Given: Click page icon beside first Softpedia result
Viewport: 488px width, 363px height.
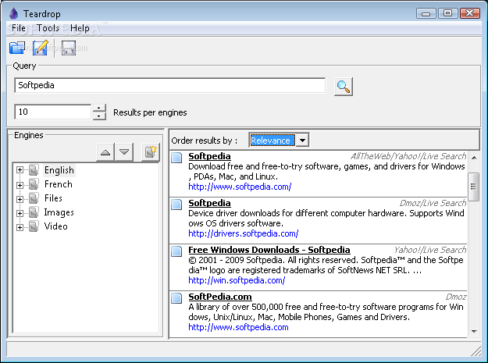Looking at the screenshot, I should [x=176, y=158].
